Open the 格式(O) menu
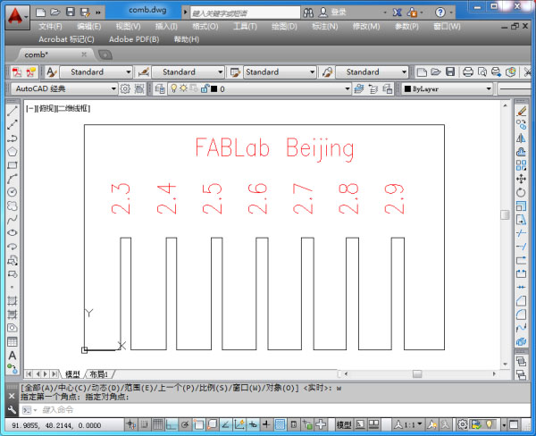This screenshot has height=436, width=536. pos(205,26)
